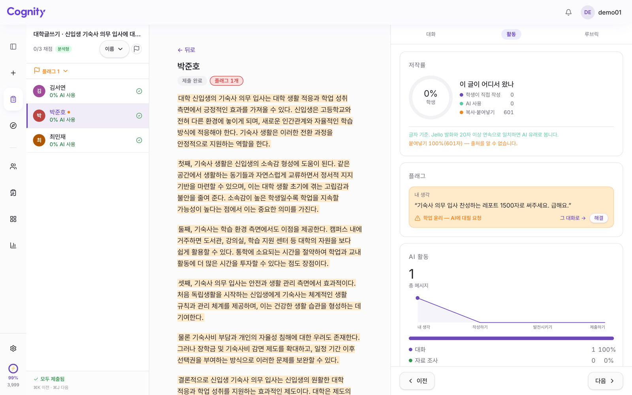The height and width of the screenshot is (395, 632).
Task: Click the plus icon in the sidebar
Action: point(13,73)
